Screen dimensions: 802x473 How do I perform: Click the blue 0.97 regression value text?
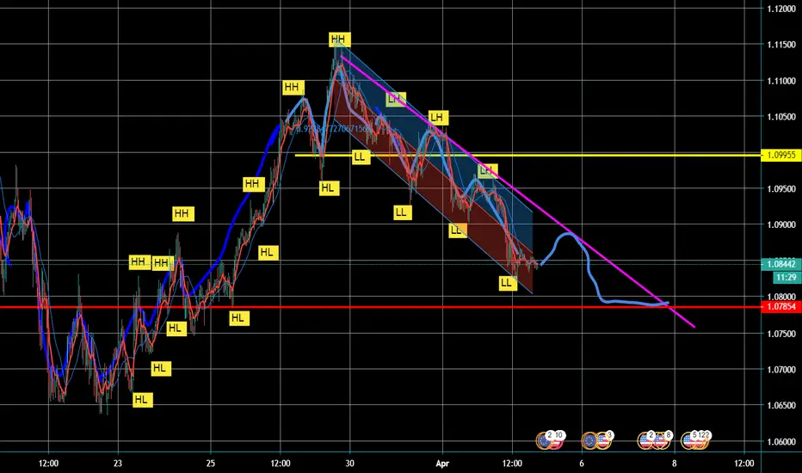[333, 128]
